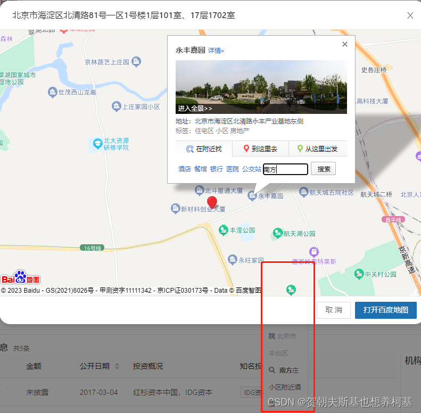Click the 北大资源研修学院 school icon
The height and width of the screenshot is (413, 421).
coord(97,144)
